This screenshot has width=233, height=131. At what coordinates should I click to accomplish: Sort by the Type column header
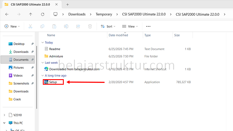[147, 35]
